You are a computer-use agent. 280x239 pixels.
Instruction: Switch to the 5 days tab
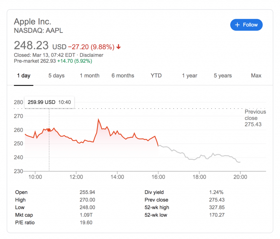pos(57,76)
